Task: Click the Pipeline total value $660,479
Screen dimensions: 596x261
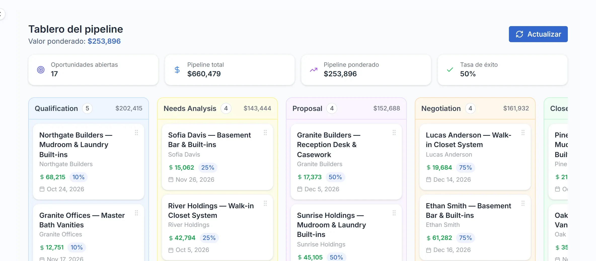Action: pos(204,74)
